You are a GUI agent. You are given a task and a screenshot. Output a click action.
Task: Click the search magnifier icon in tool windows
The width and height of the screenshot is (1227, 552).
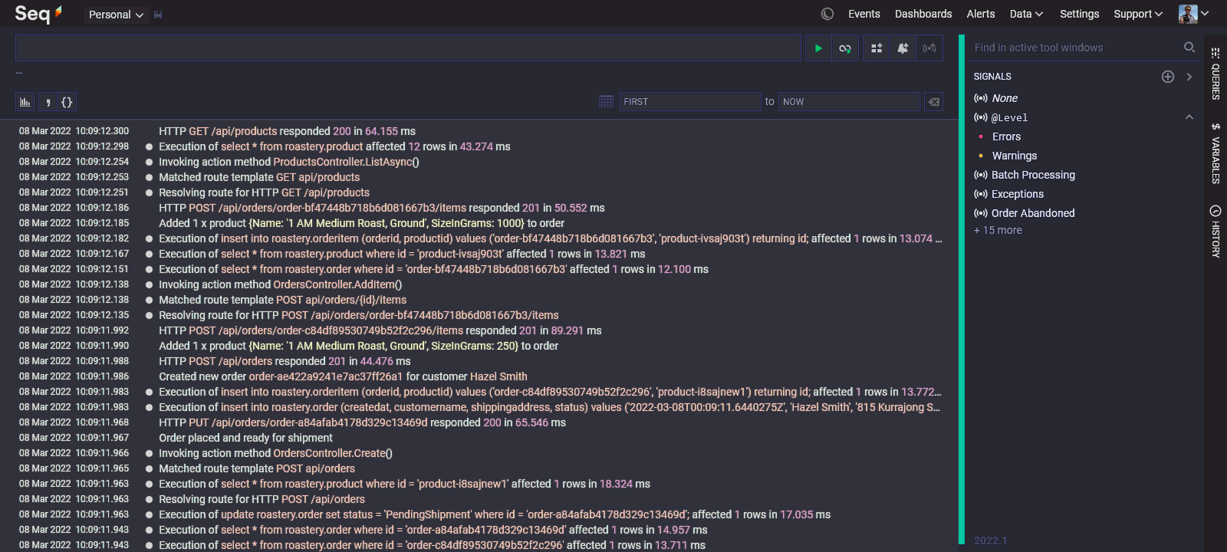1189,48
